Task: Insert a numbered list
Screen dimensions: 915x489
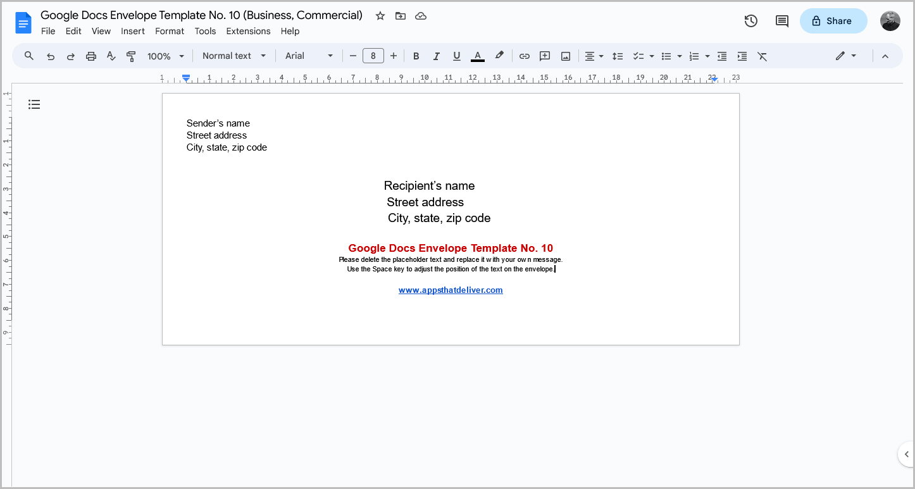Action: [x=694, y=56]
